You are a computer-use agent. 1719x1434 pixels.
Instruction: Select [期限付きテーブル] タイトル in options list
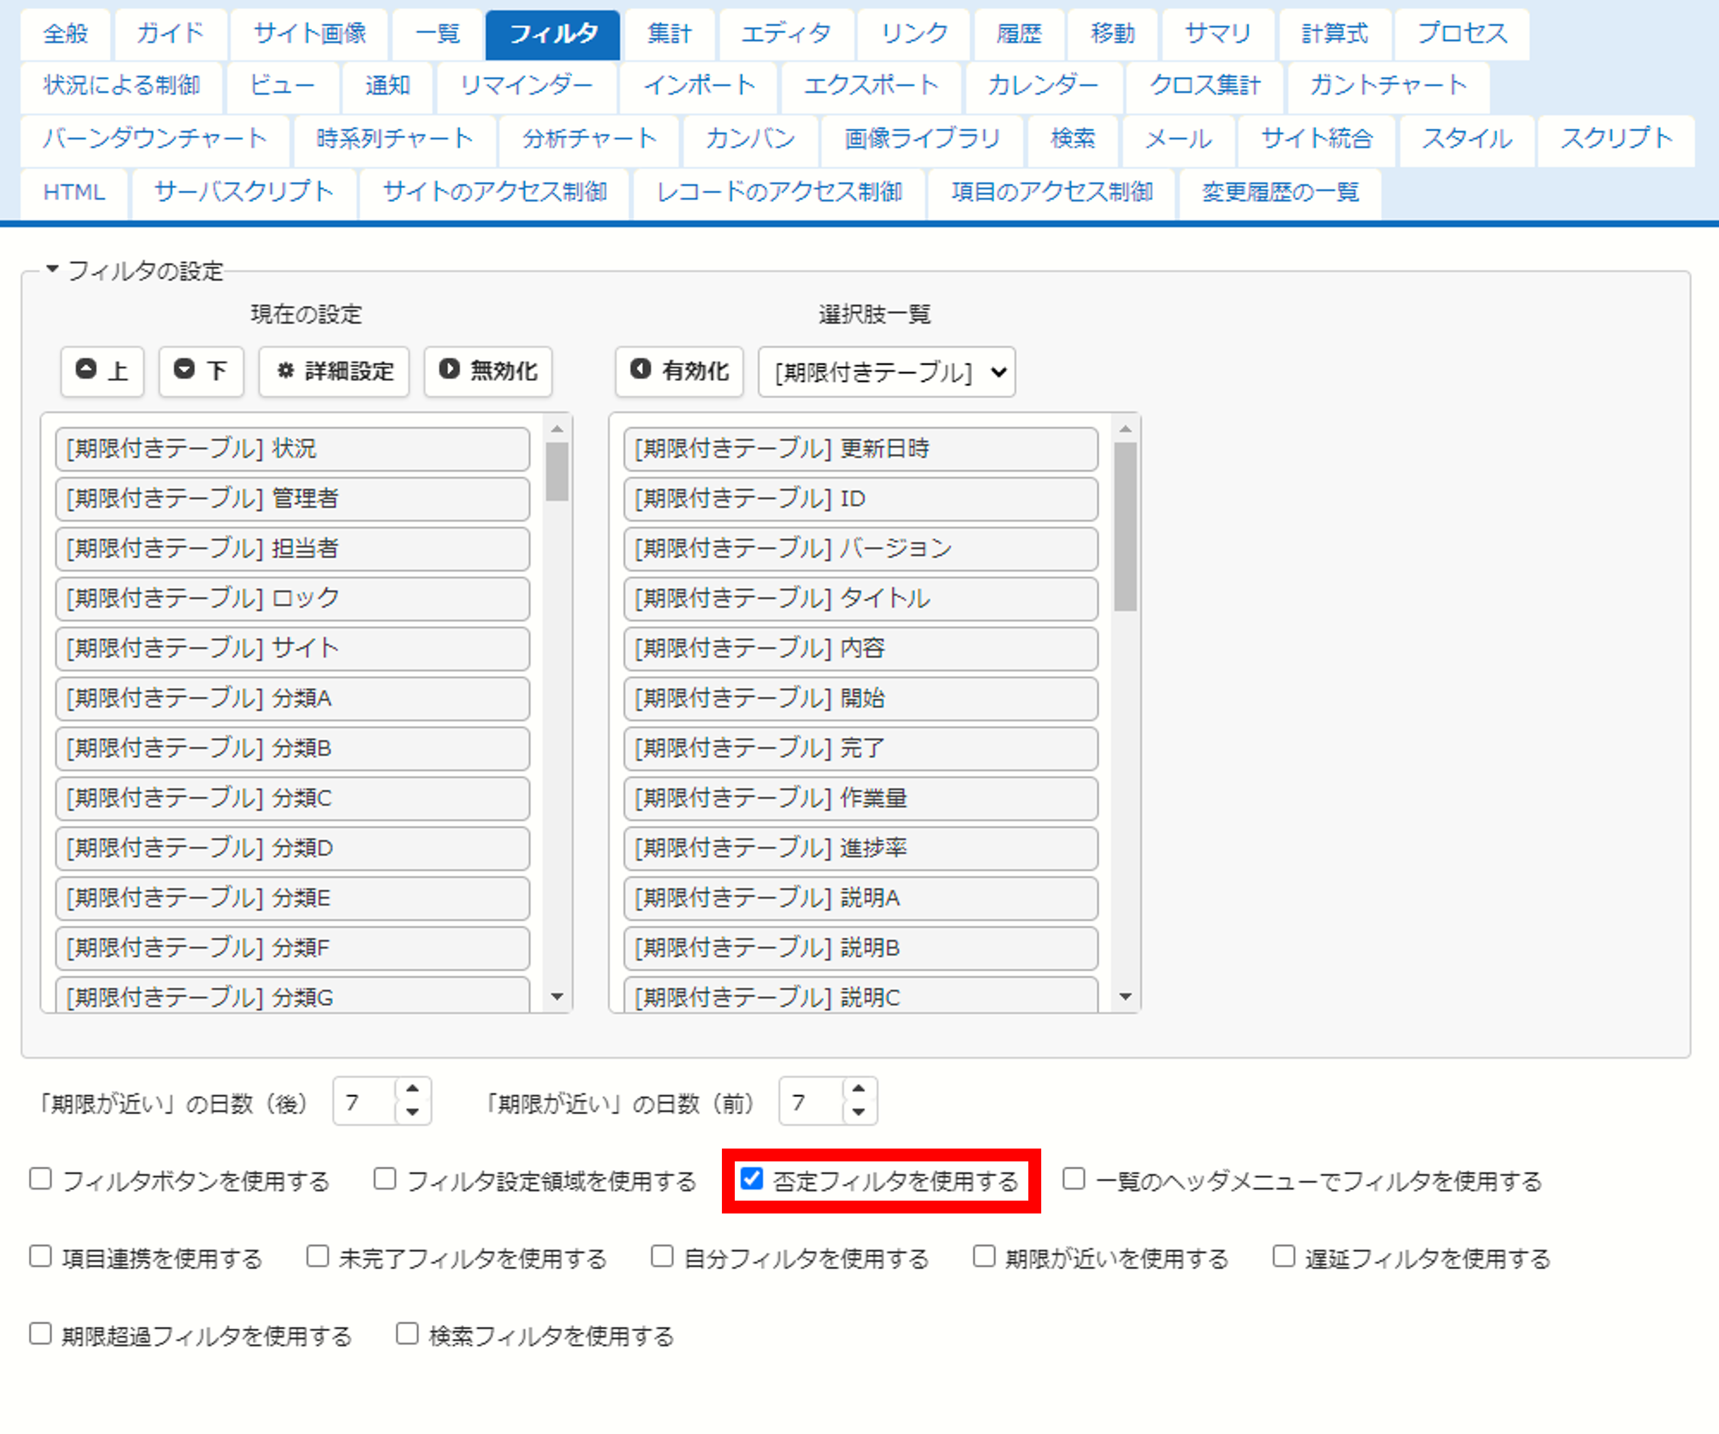[x=860, y=599]
